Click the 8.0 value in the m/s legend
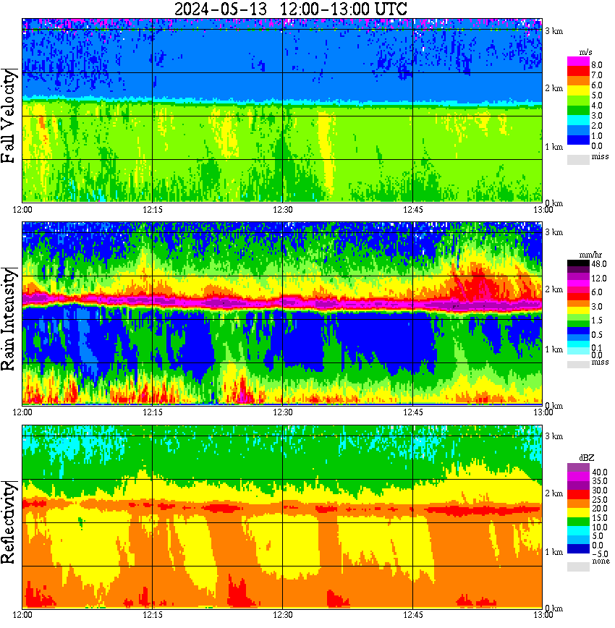The height and width of the screenshot is (628, 615). [597, 65]
